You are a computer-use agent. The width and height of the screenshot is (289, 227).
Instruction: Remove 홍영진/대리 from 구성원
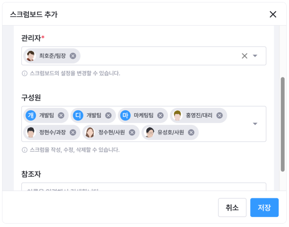220,115
